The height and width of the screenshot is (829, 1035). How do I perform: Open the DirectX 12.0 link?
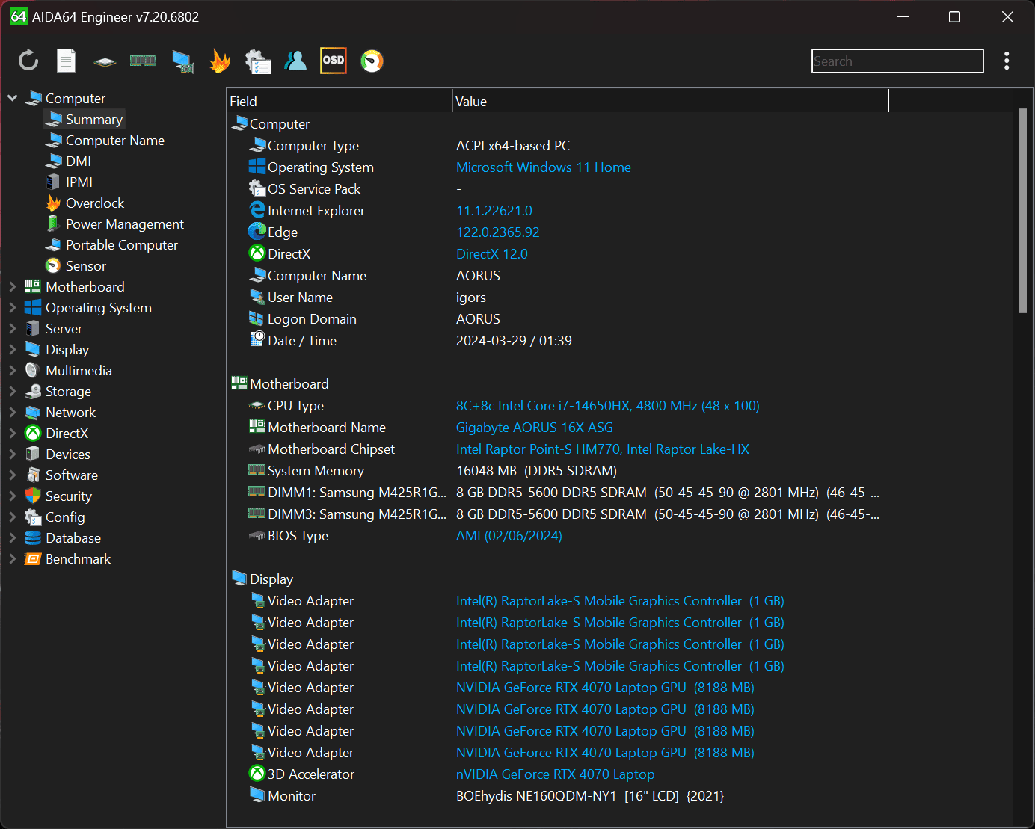[x=492, y=254]
